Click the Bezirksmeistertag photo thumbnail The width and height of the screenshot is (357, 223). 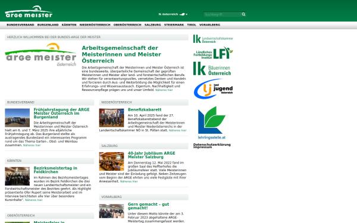point(17,177)
